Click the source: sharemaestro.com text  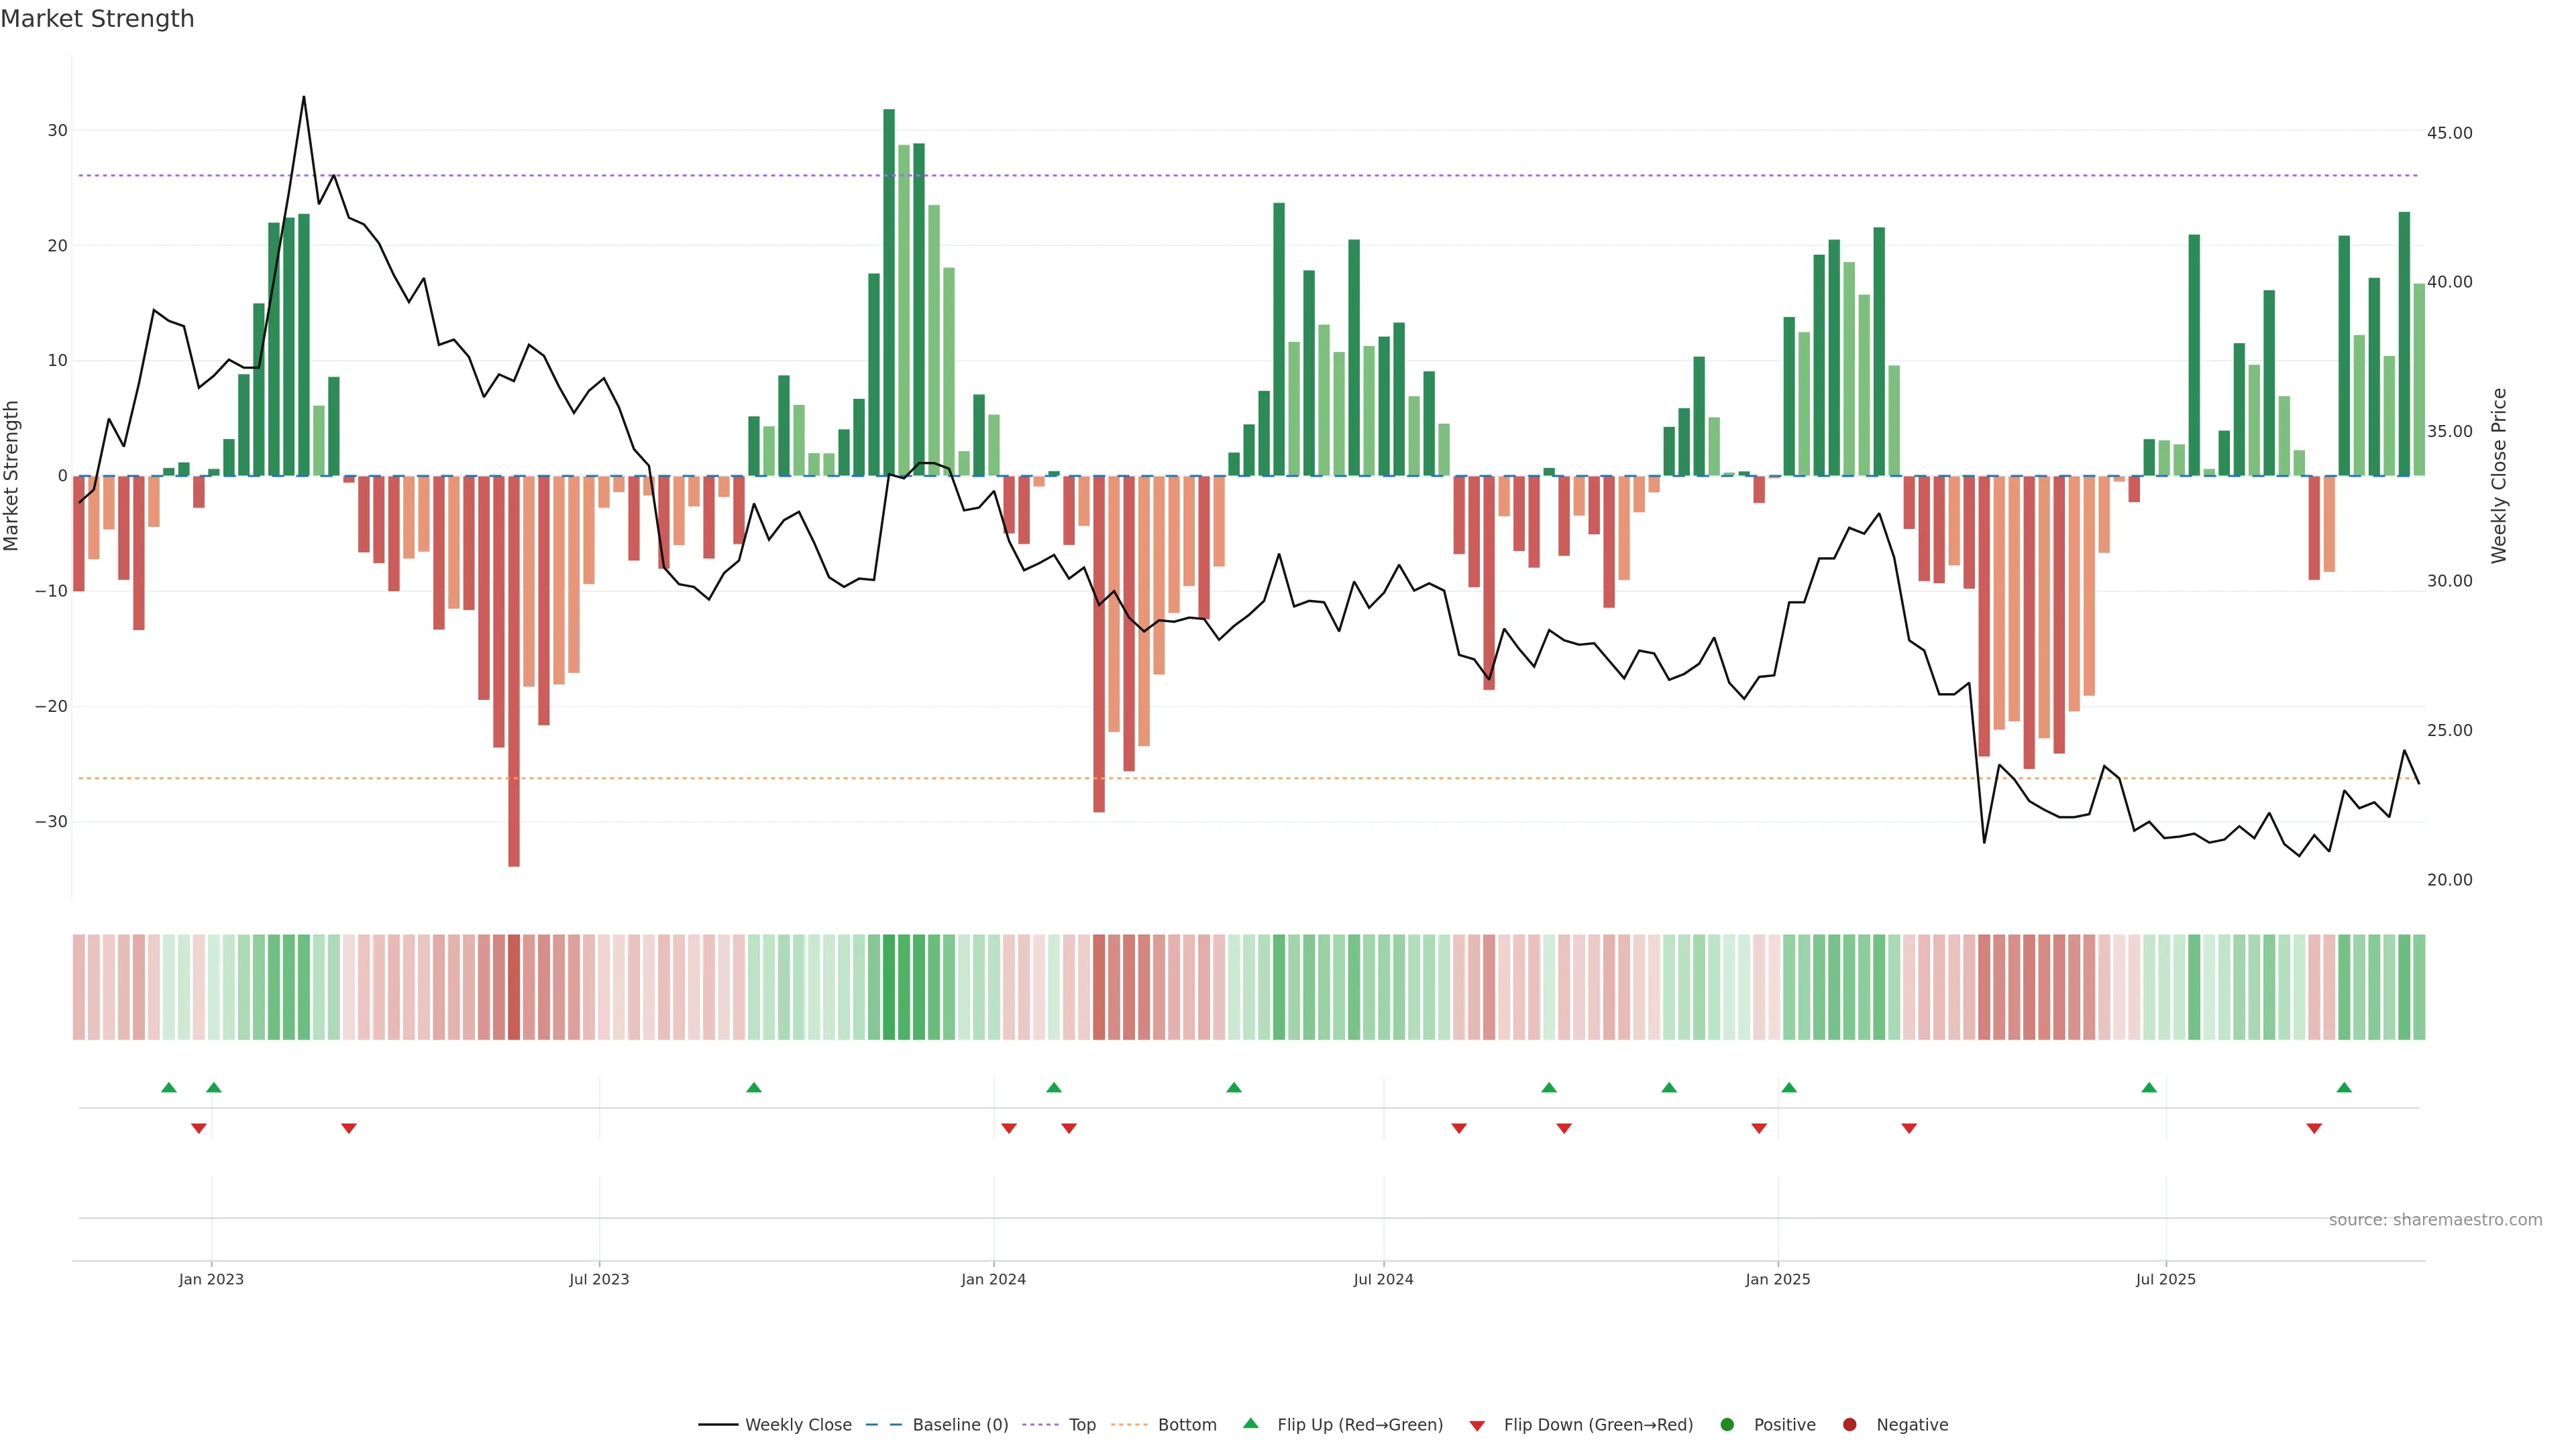tap(2435, 1220)
